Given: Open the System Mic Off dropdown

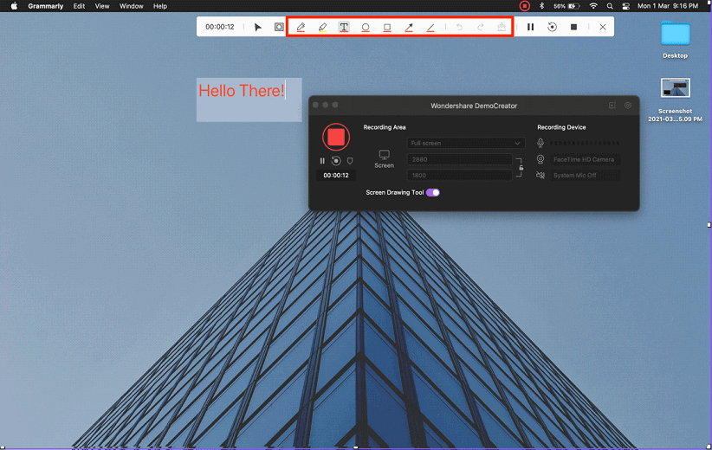Looking at the screenshot, I should [x=586, y=175].
